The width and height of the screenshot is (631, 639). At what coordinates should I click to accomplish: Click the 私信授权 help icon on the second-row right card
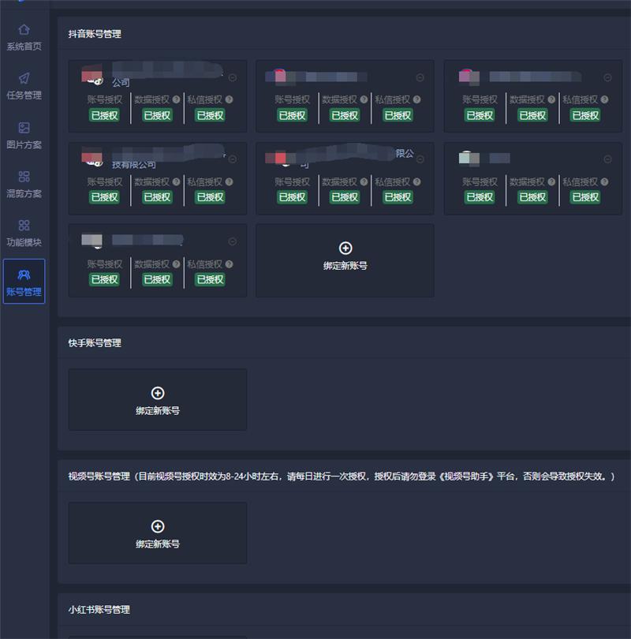[604, 181]
